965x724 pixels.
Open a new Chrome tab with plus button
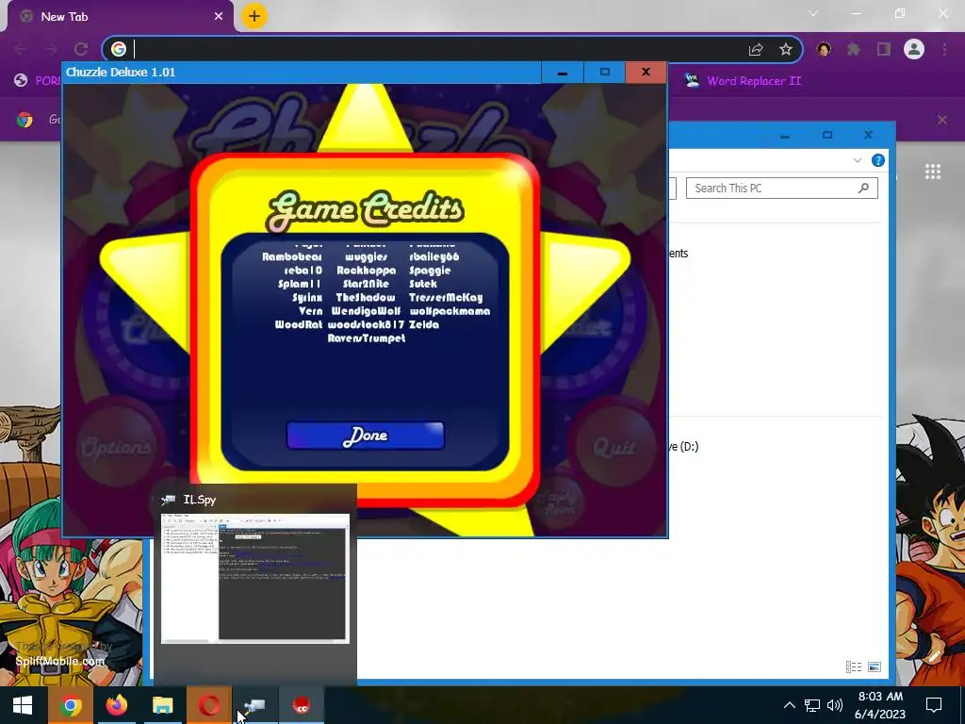tap(254, 17)
